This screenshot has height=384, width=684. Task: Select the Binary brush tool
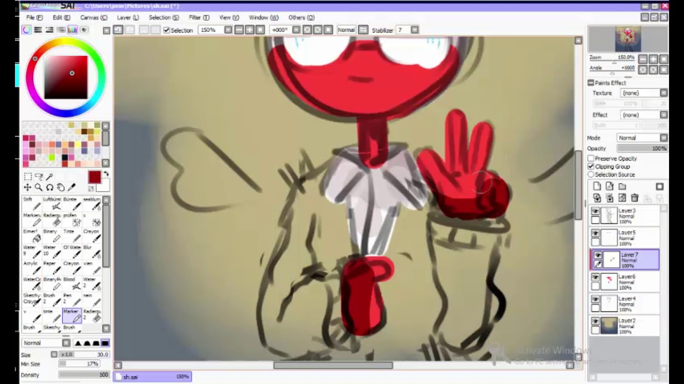51,236
